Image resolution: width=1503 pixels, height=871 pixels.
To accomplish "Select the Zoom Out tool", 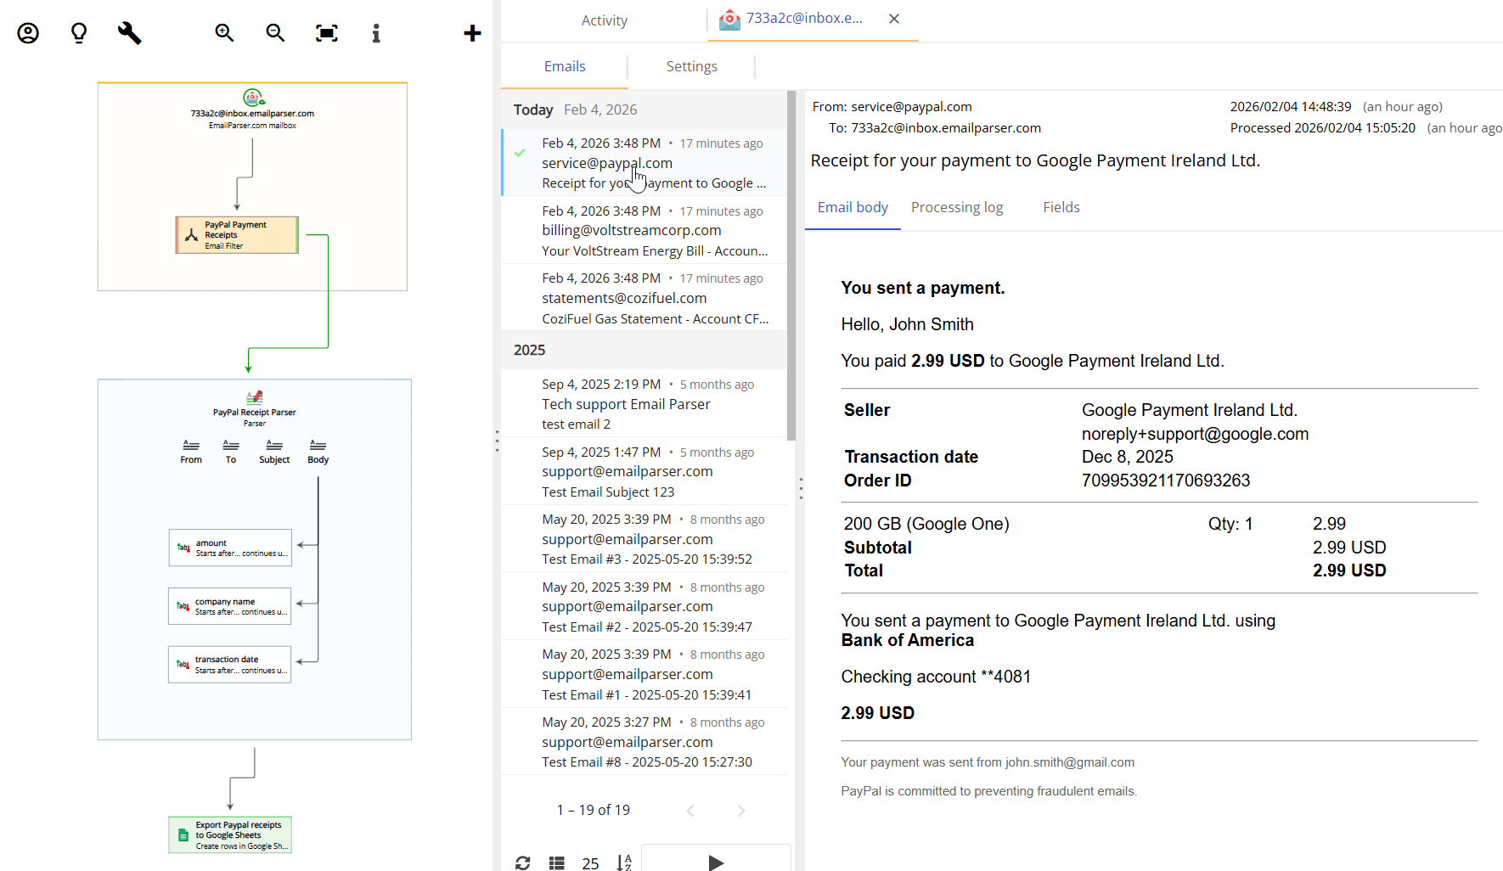I will click(275, 32).
